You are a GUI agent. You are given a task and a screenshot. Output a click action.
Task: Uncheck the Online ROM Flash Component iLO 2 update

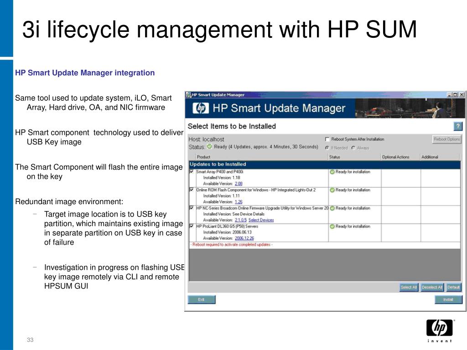coord(192,190)
